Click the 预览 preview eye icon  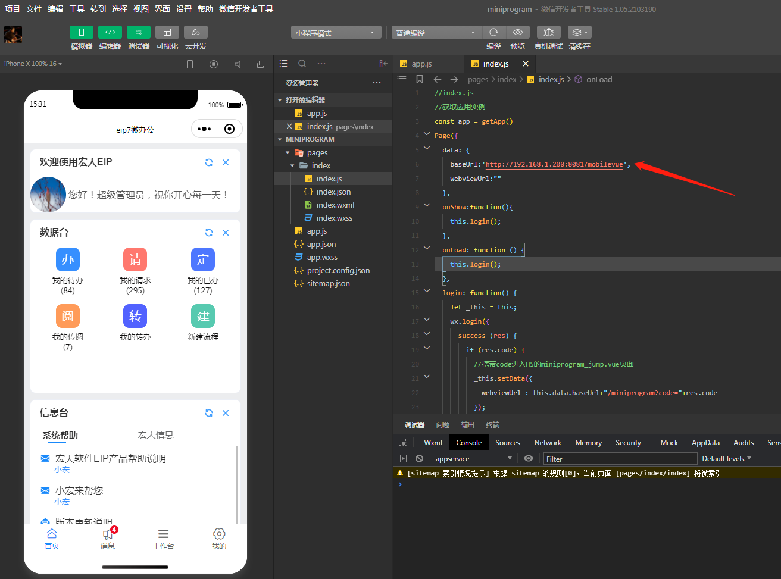coord(518,33)
